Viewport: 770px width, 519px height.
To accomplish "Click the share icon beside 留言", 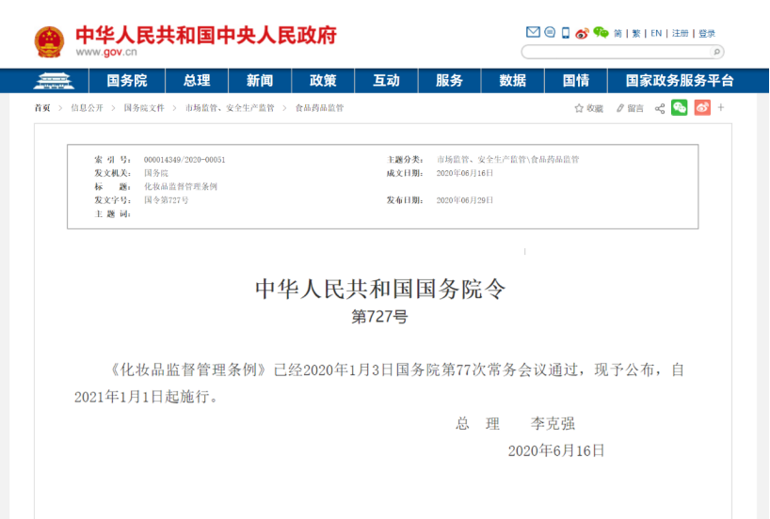I will pyautogui.click(x=660, y=108).
